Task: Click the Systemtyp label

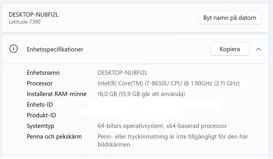Action: 41,126
